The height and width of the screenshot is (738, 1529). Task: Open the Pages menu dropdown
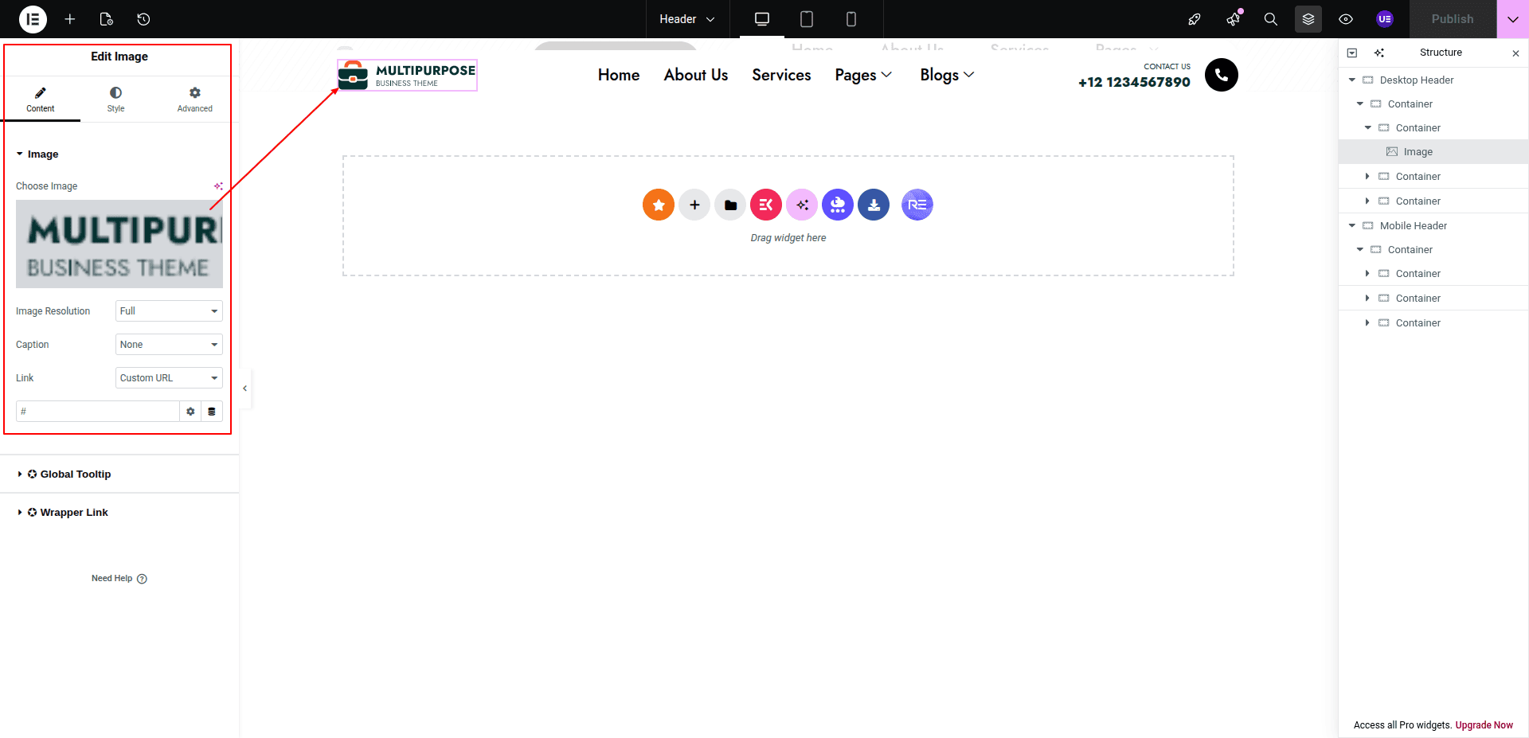pyautogui.click(x=863, y=75)
